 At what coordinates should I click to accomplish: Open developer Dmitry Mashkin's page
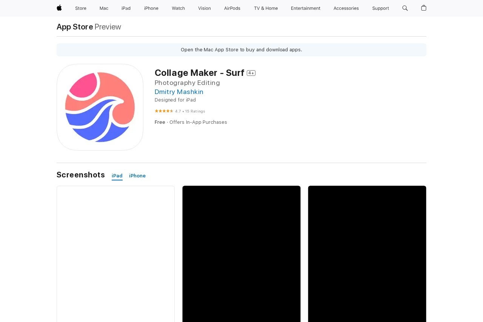(x=179, y=92)
